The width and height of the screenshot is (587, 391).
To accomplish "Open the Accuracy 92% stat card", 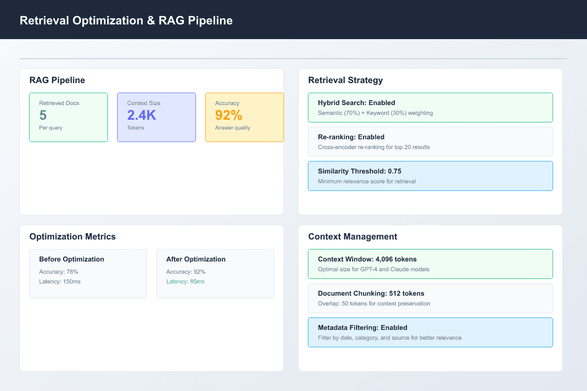I will coord(245,117).
